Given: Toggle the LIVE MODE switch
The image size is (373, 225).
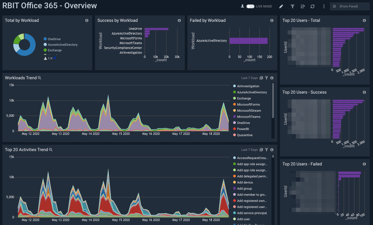Looking at the screenshot, I should (x=250, y=6).
